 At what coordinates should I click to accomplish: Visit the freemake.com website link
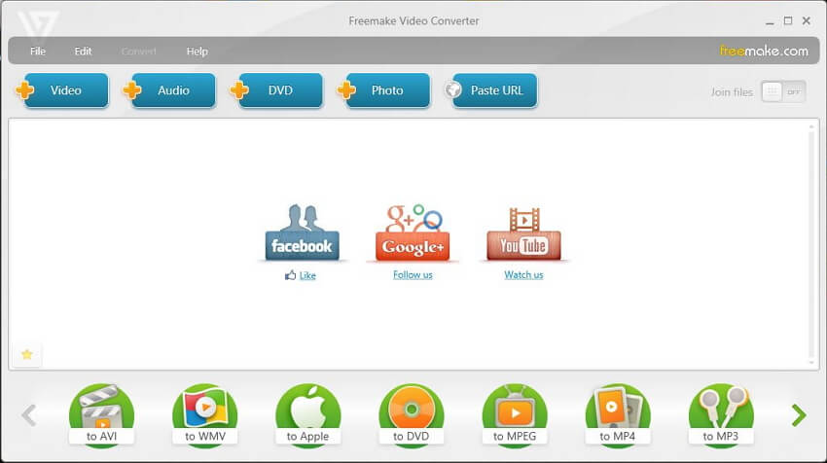pos(764,52)
